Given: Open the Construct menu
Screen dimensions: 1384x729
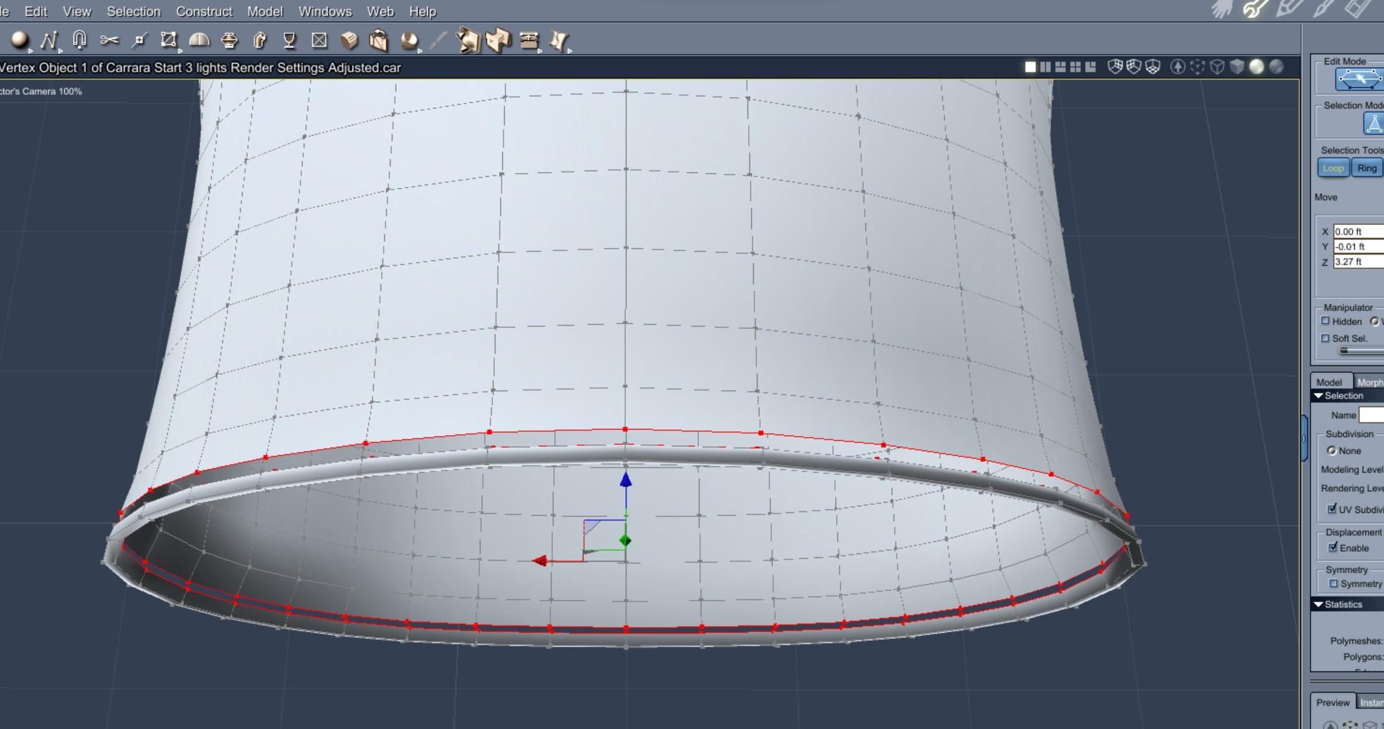Looking at the screenshot, I should [203, 11].
